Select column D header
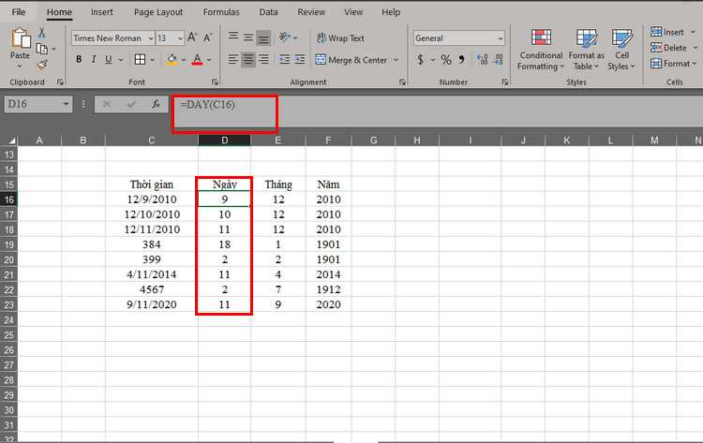The image size is (703, 443). (225, 140)
